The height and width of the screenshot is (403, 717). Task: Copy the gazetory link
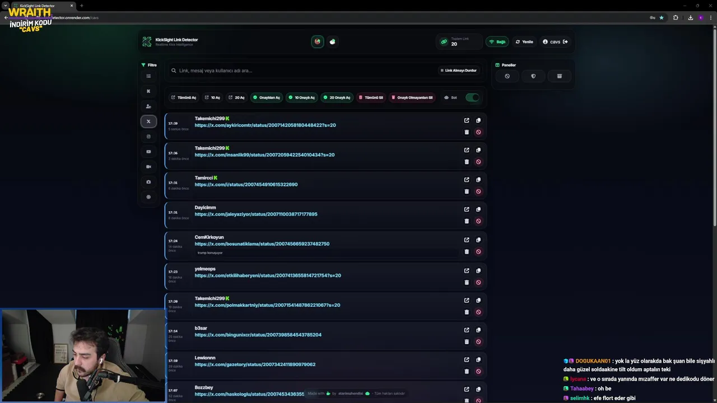(478, 360)
